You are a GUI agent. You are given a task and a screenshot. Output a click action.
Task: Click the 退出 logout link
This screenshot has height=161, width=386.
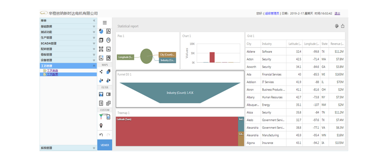[x=337, y=14]
